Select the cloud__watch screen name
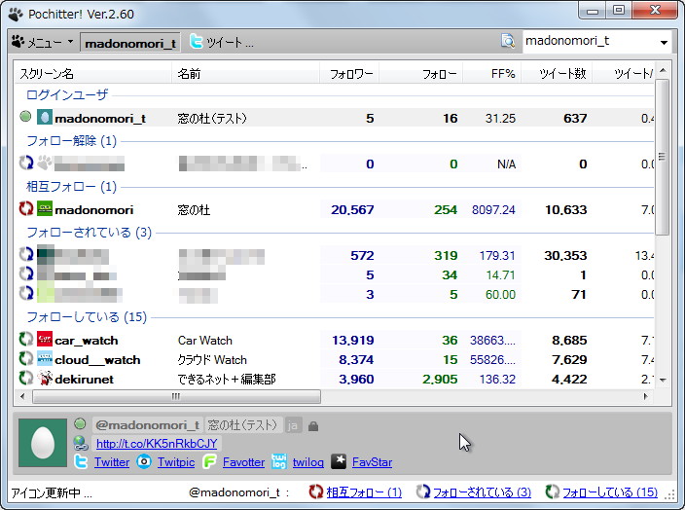 click(97, 360)
